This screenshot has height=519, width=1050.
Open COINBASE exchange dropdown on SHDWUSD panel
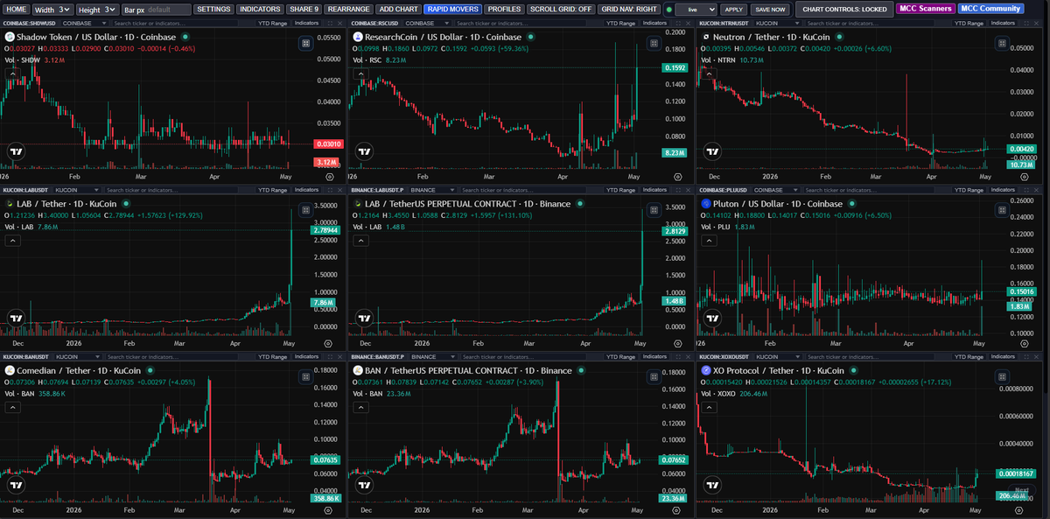click(83, 22)
